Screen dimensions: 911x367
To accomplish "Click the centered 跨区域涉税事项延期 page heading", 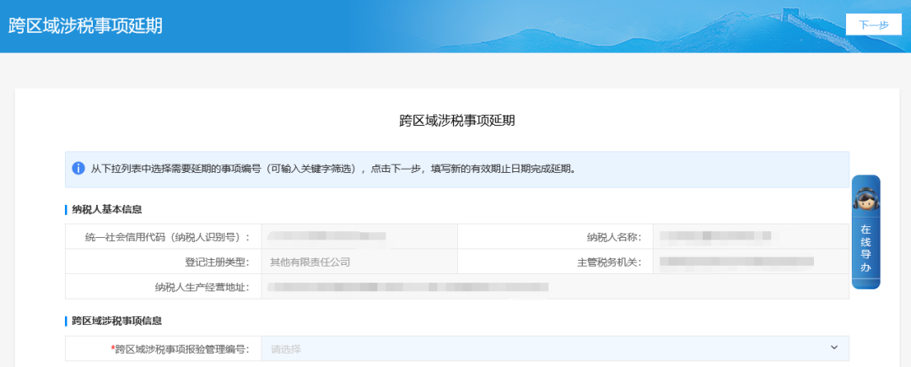I will (456, 121).
